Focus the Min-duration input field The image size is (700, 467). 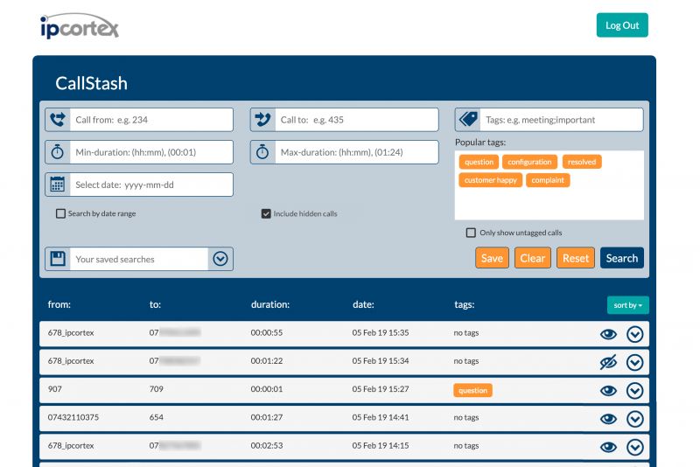151,152
